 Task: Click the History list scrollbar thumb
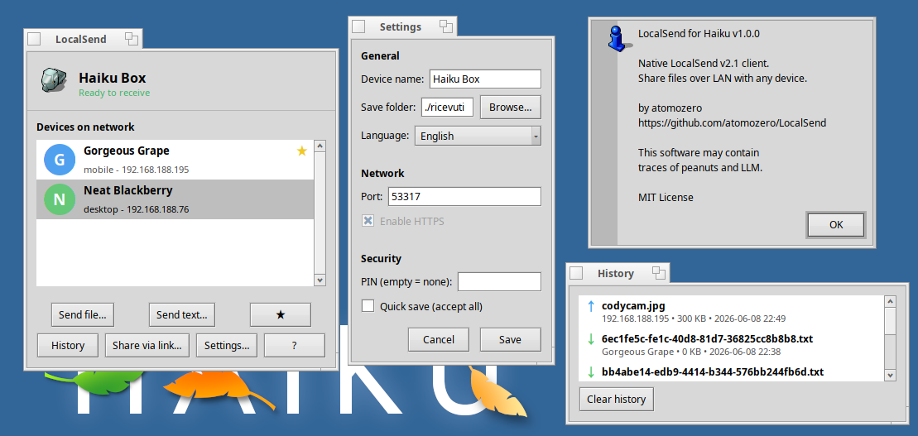891,321
